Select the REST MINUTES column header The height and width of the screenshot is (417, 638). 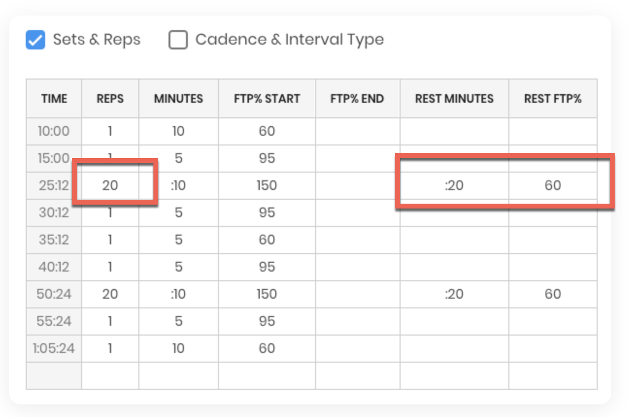coord(454,98)
